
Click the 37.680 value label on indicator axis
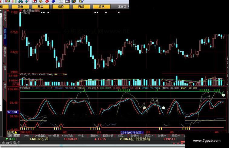[13, 112]
